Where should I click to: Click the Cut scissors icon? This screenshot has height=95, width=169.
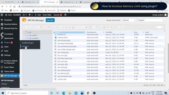pyautogui.click(x=63, y=27)
